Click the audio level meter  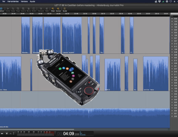36,133
